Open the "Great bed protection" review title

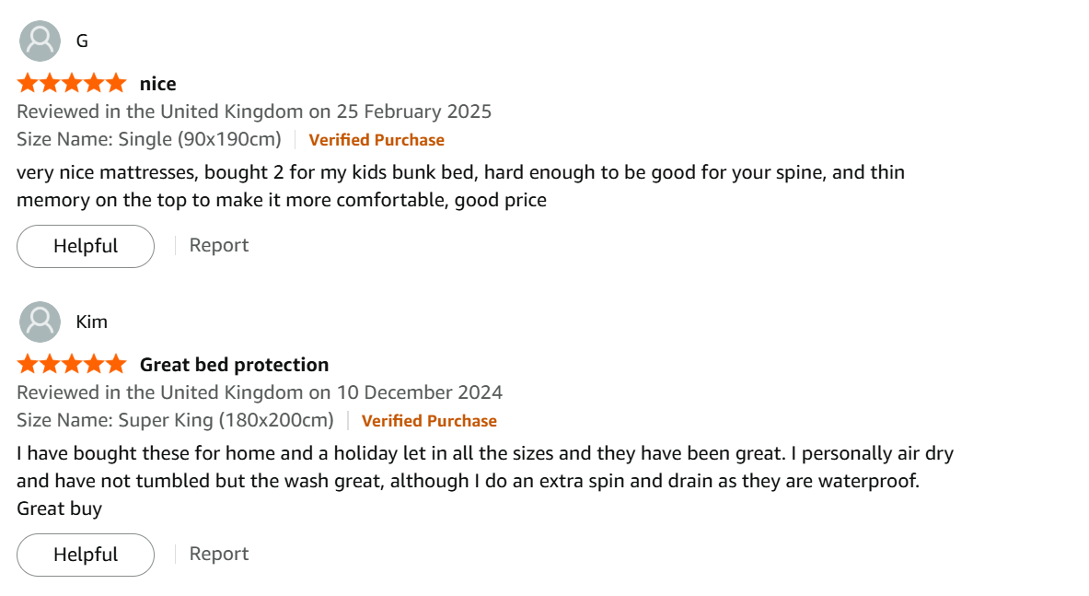tap(234, 365)
